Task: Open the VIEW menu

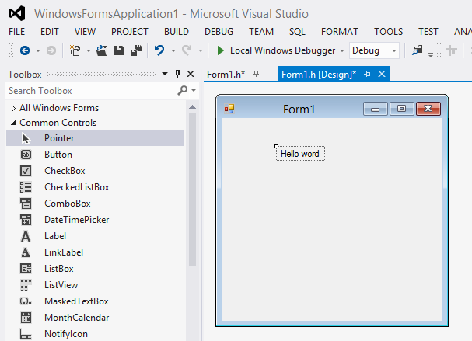Action: (86, 32)
